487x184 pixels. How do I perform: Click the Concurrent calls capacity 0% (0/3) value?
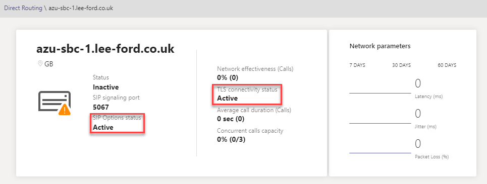pyautogui.click(x=231, y=139)
